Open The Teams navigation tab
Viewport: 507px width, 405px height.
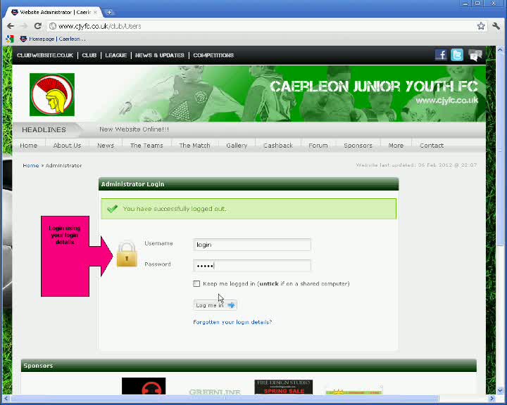pyautogui.click(x=146, y=146)
